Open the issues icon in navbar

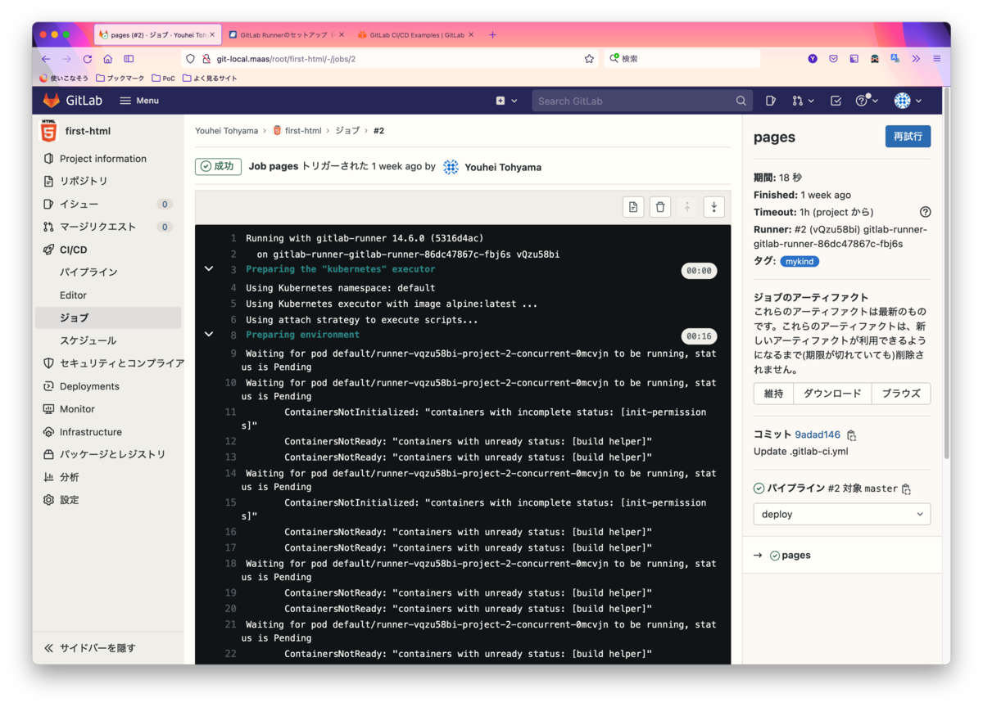click(x=771, y=101)
